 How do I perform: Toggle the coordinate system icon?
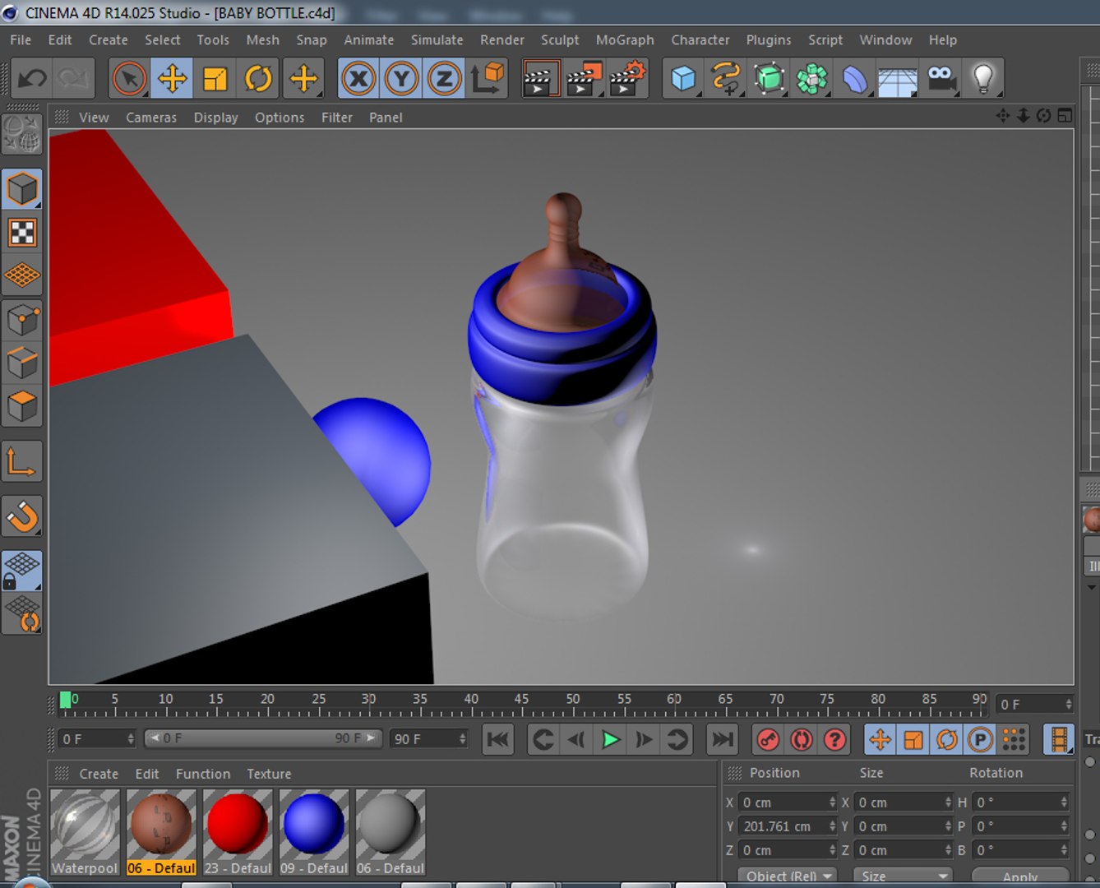[x=488, y=79]
